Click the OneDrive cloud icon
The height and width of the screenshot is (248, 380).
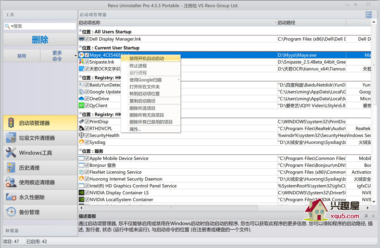81,99
